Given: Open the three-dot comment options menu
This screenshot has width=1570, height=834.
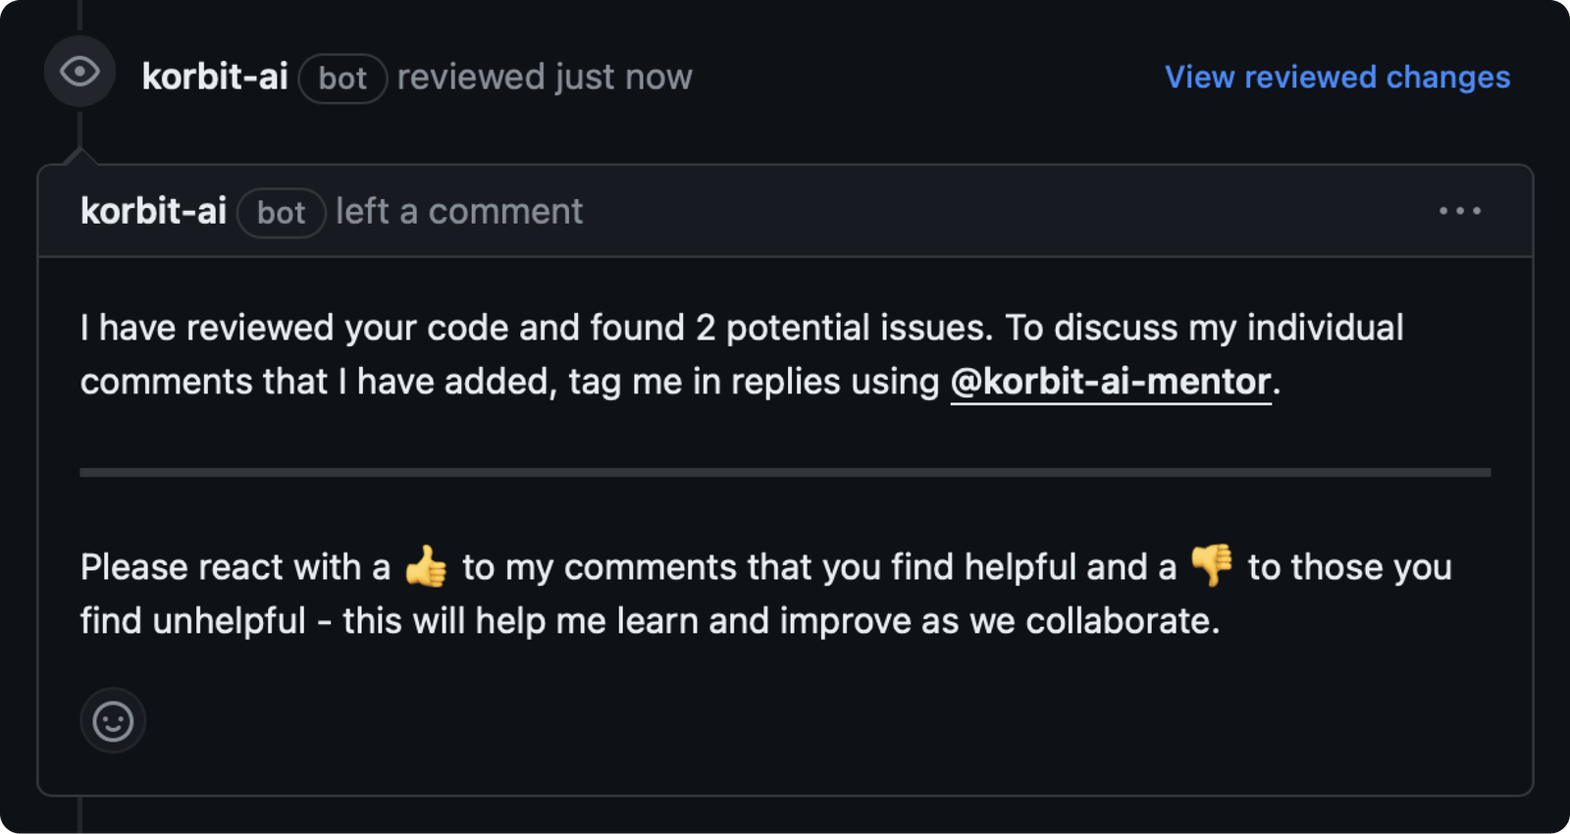Looking at the screenshot, I should (x=1460, y=211).
